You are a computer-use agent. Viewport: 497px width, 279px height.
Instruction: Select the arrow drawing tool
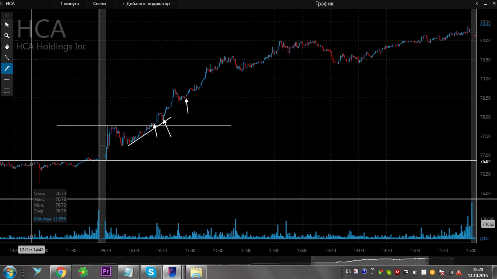click(7, 68)
